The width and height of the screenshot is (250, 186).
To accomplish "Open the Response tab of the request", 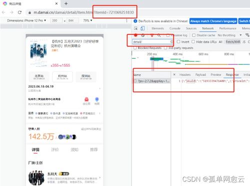I will tap(232, 75).
